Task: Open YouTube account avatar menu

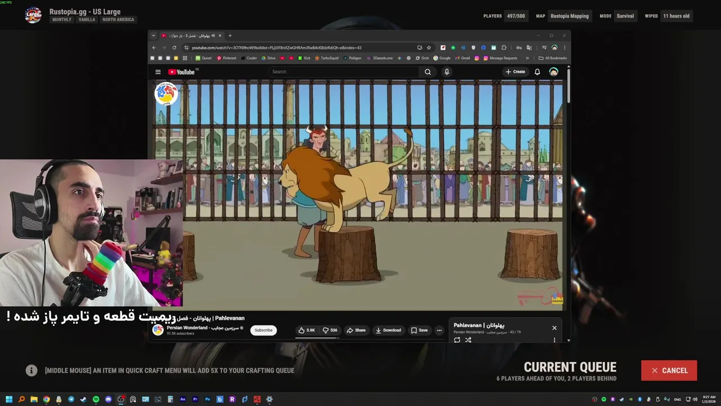Action: click(x=554, y=72)
